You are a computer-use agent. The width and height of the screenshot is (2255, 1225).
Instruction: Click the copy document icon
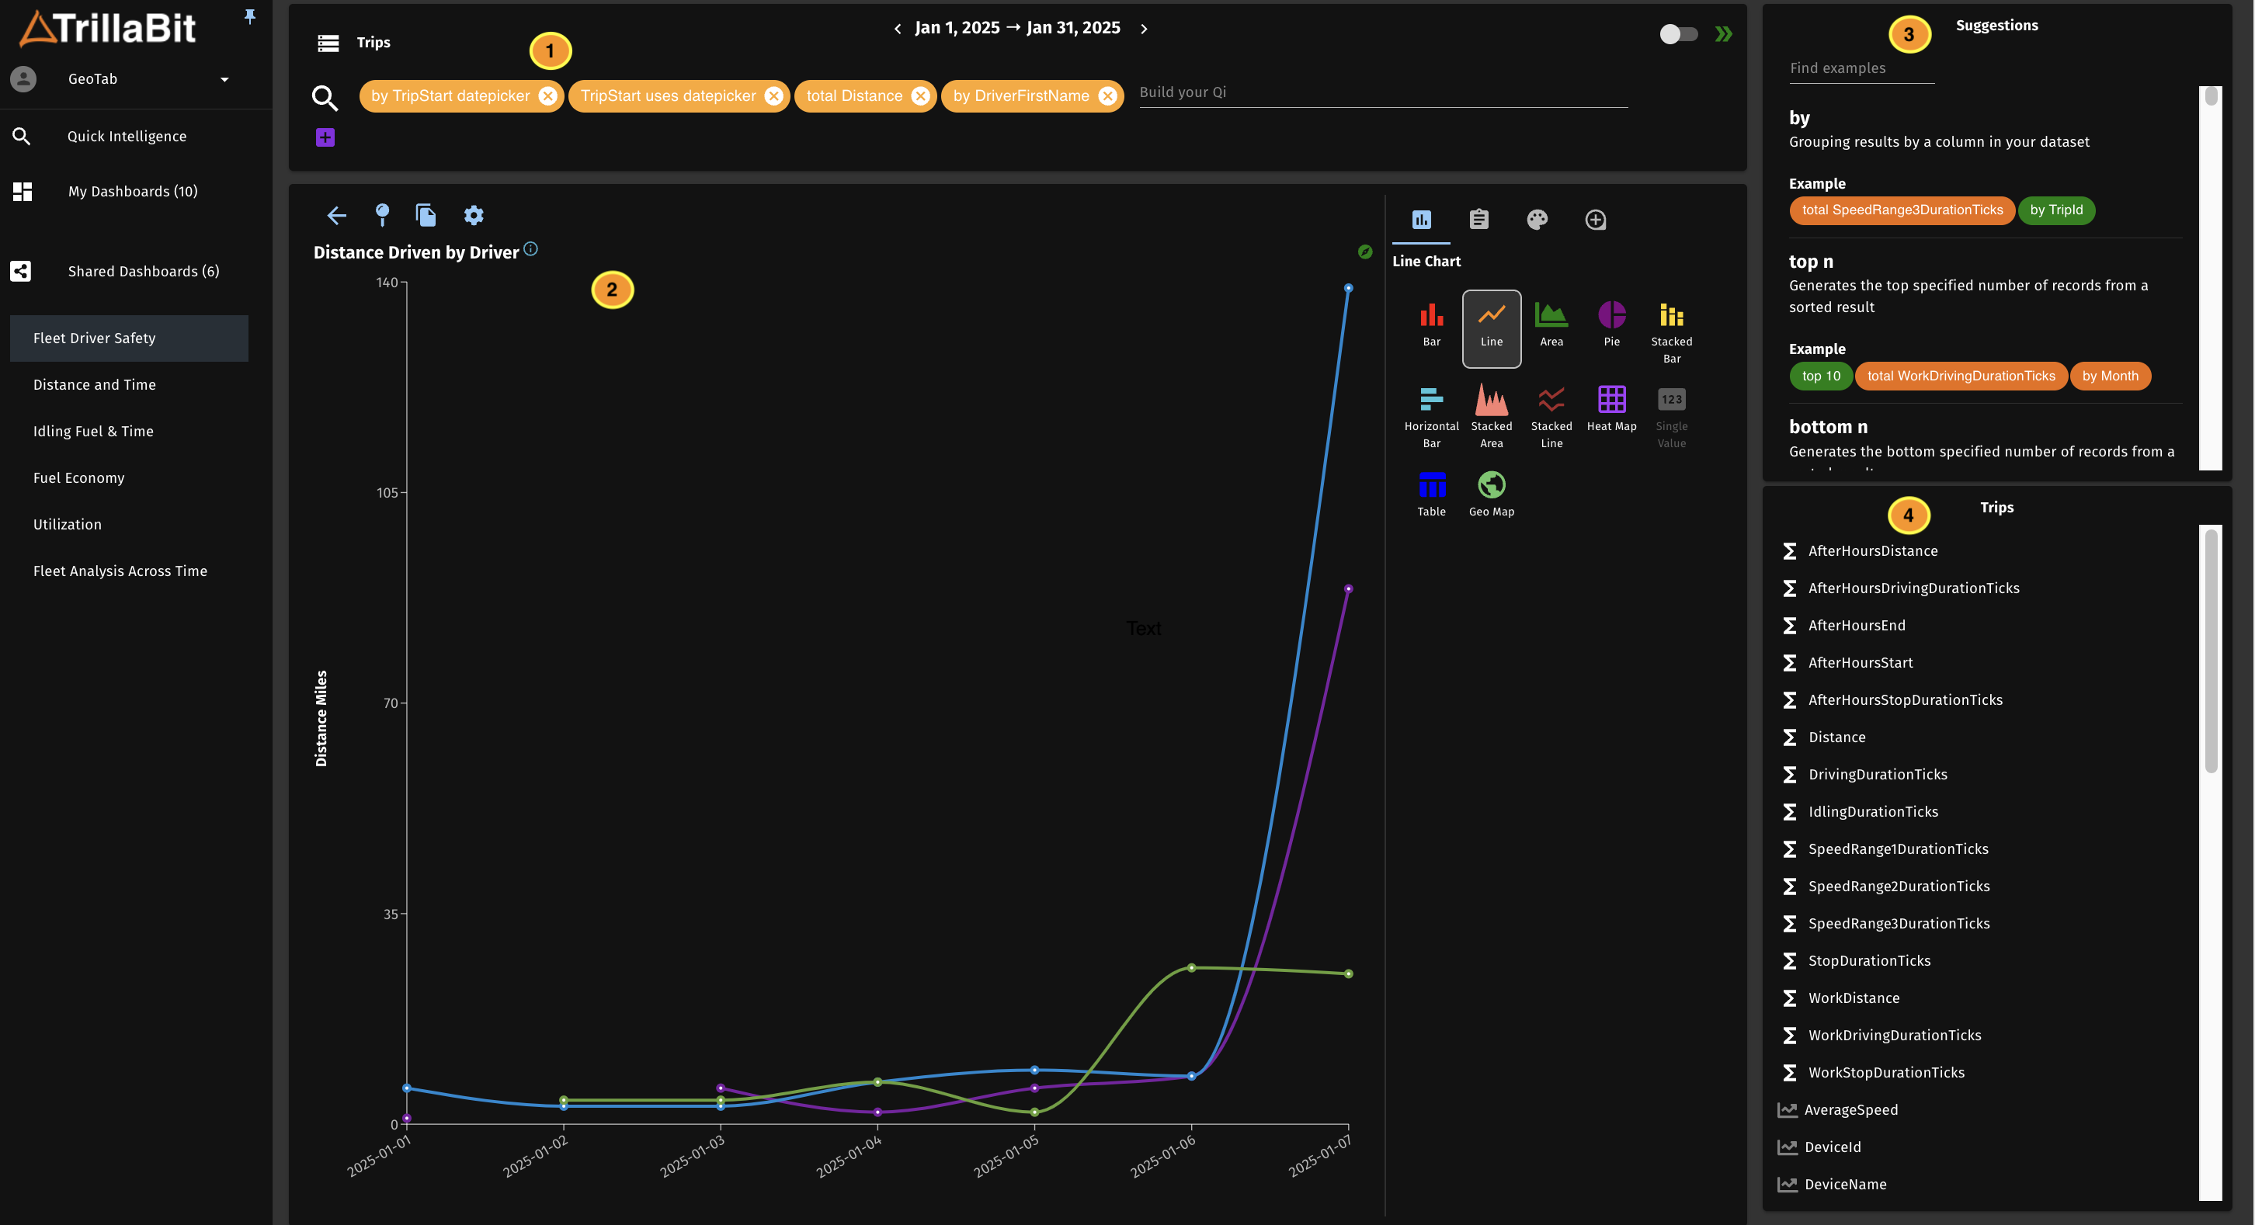click(426, 214)
